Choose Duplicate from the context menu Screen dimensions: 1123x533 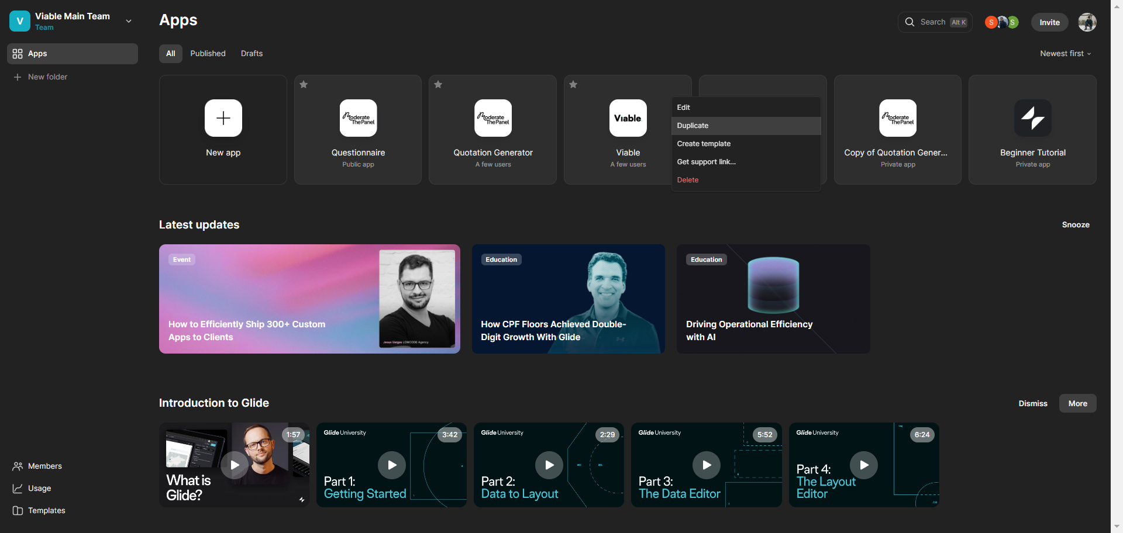pos(746,126)
